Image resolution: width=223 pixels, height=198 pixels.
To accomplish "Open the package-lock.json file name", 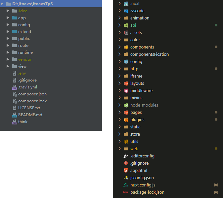I will coord(147,192).
